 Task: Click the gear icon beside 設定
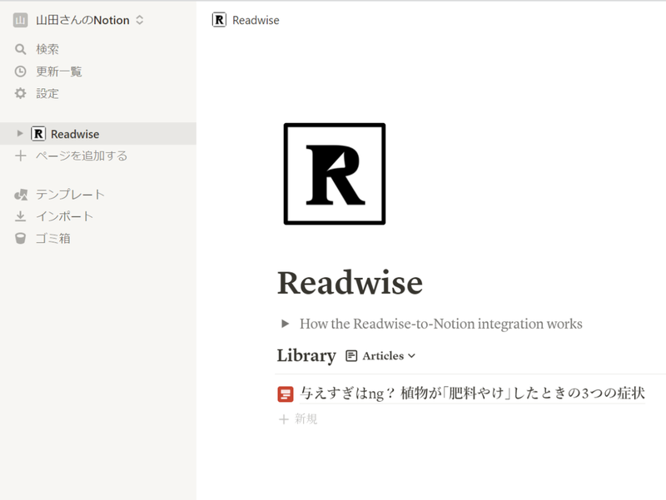tap(20, 93)
